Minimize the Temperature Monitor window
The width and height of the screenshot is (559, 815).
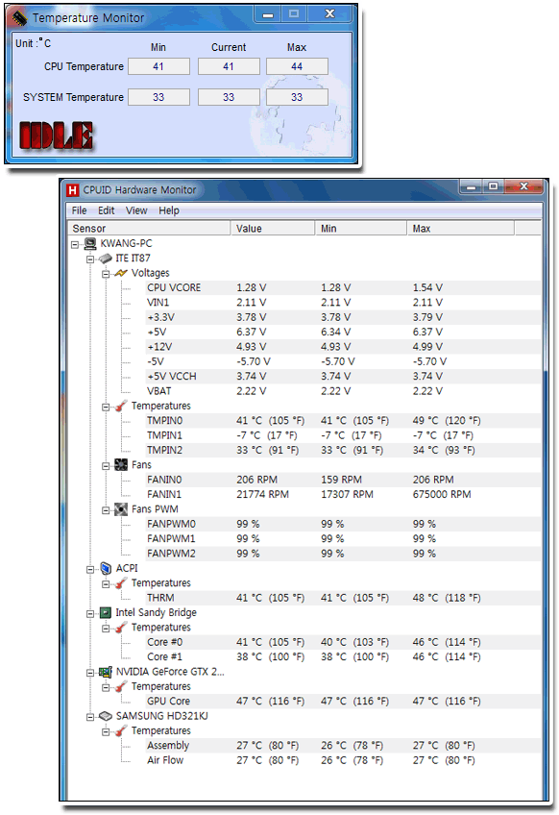tap(268, 14)
